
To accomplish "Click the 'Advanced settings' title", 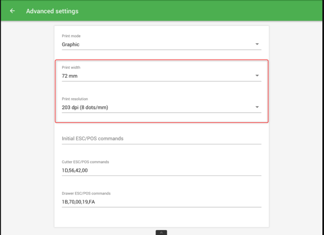I will click(52, 11).
